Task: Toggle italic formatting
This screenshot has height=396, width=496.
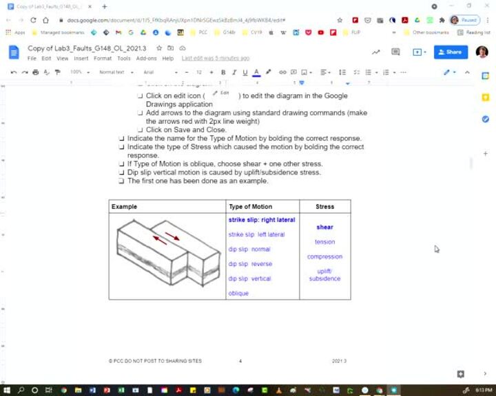Action: coord(234,72)
